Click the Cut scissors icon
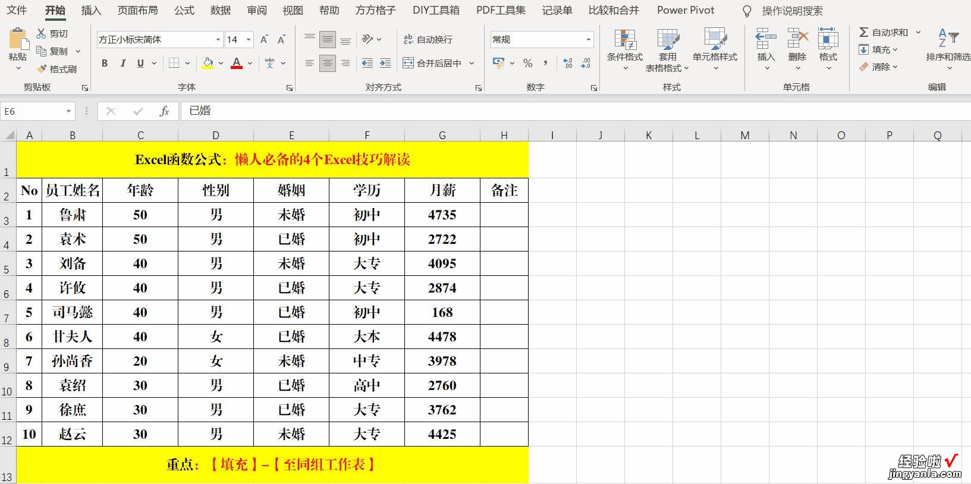 (x=42, y=34)
